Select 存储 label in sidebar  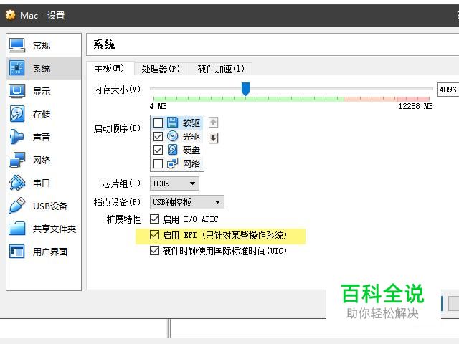click(x=42, y=114)
